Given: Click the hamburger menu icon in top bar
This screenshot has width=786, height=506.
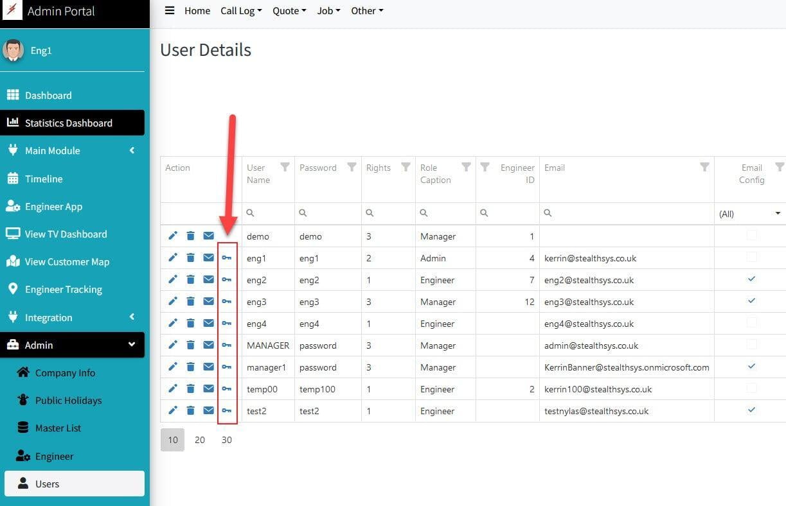Looking at the screenshot, I should [170, 10].
